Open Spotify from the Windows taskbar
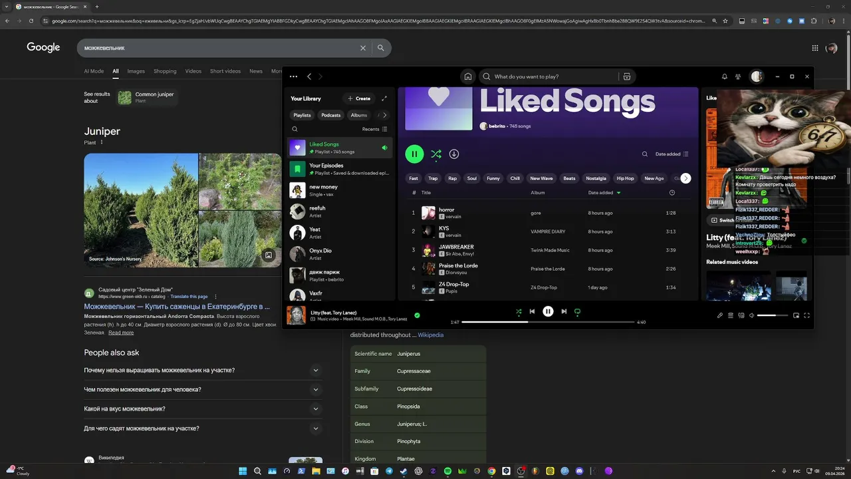851x479 pixels. click(447, 471)
